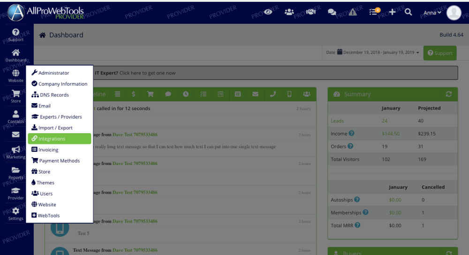Open the Website sidebar section
The width and height of the screenshot is (469, 255).
click(x=15, y=76)
